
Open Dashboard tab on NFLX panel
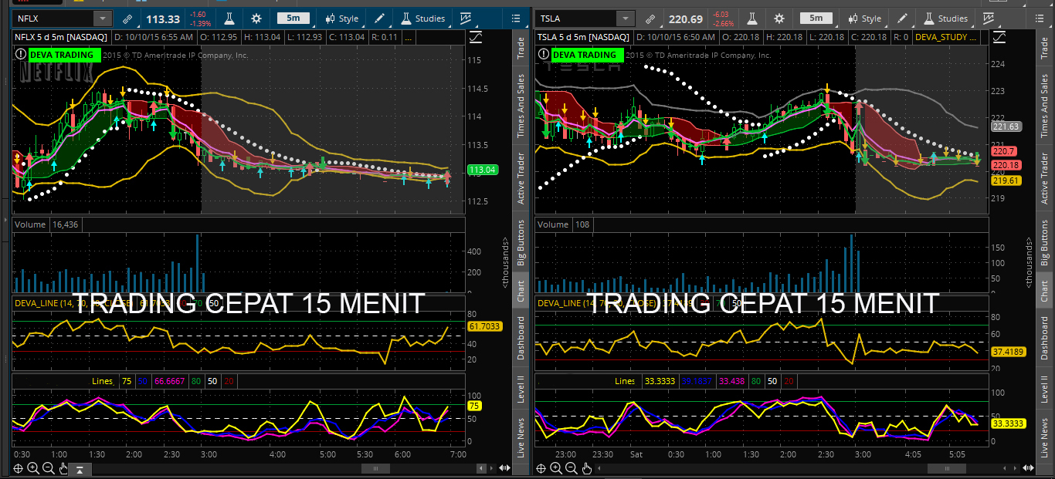pyautogui.click(x=521, y=338)
